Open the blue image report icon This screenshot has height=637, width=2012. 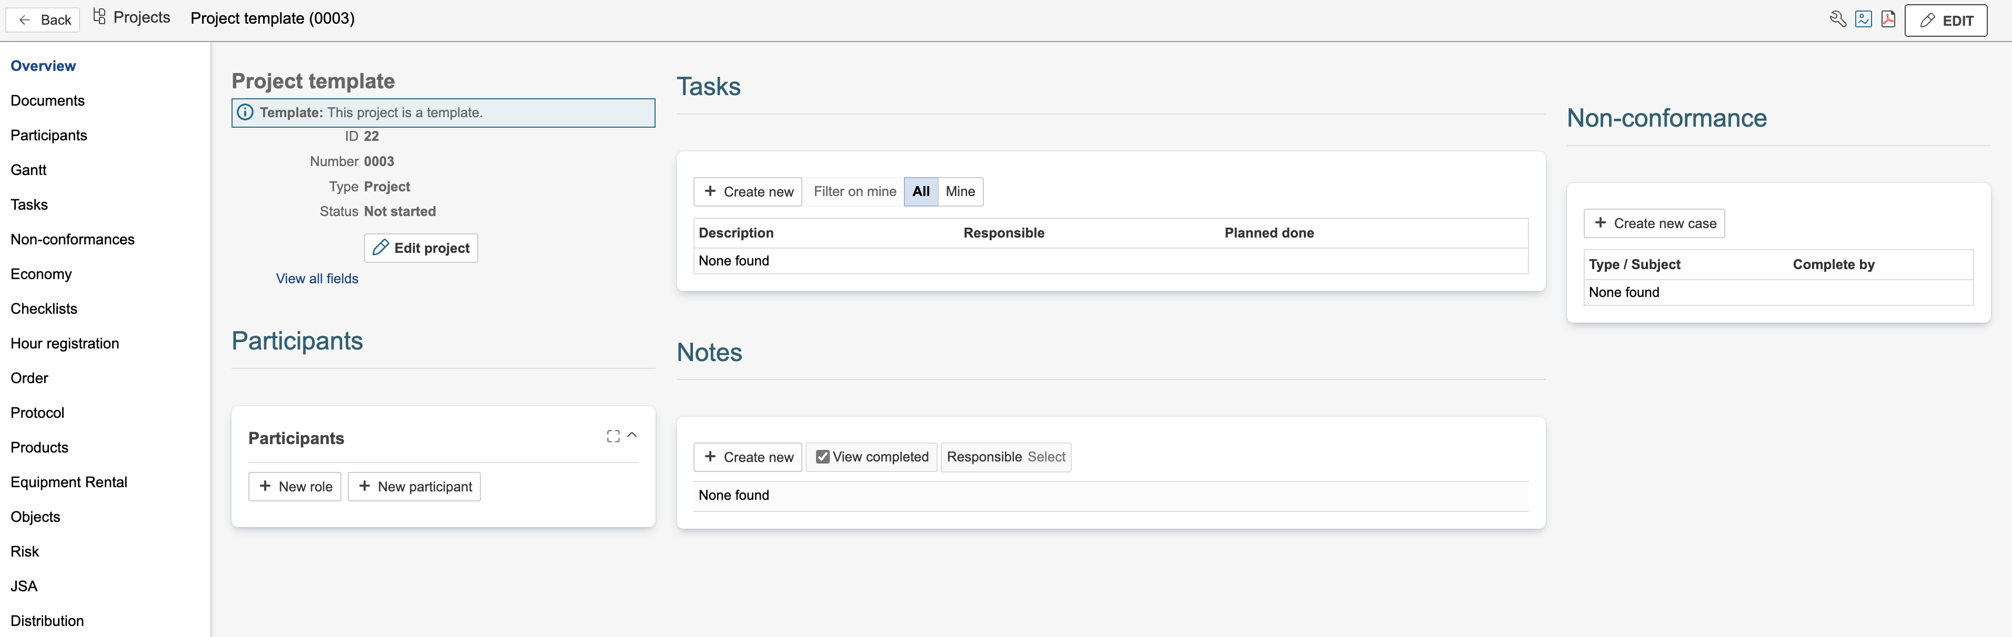coord(1864,19)
